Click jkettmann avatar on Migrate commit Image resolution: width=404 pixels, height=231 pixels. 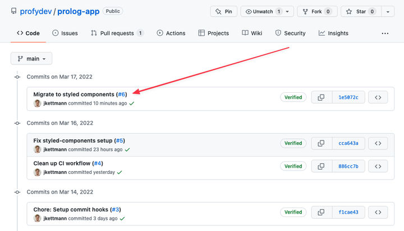tap(38, 103)
